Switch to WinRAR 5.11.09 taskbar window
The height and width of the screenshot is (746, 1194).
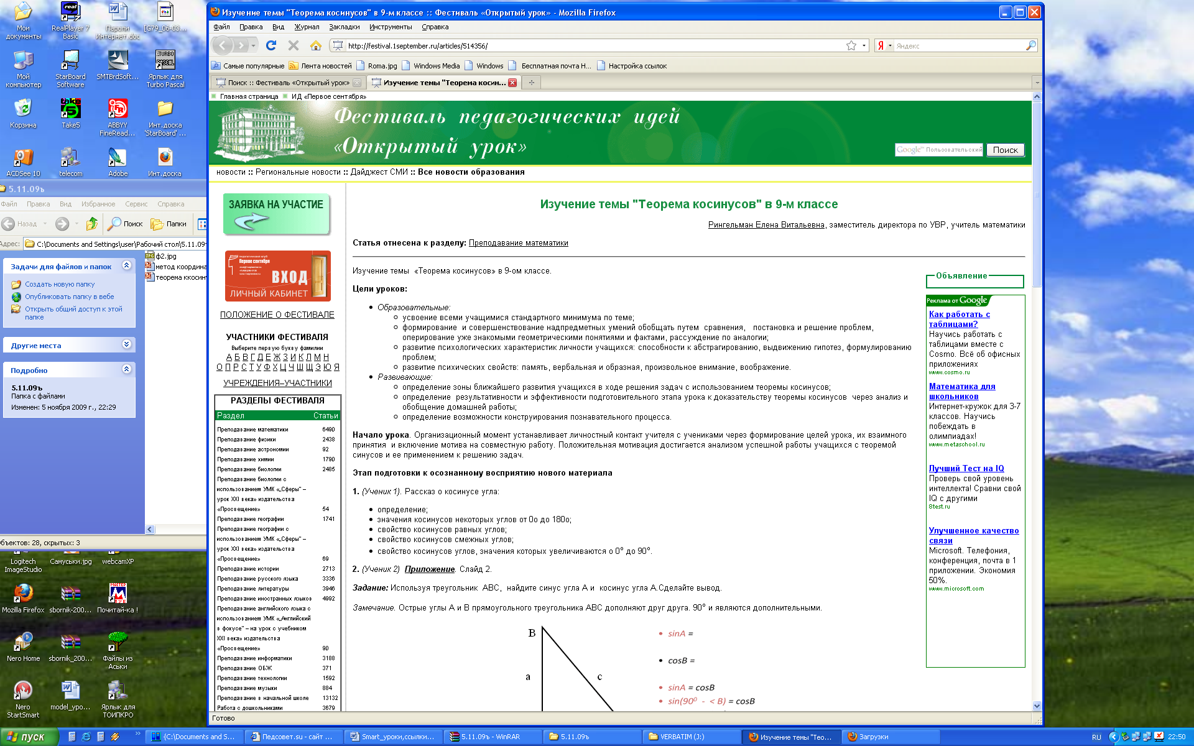coord(492,737)
